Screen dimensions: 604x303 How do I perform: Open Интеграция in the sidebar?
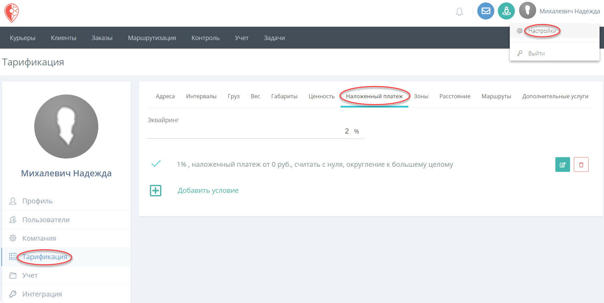pyautogui.click(x=42, y=294)
